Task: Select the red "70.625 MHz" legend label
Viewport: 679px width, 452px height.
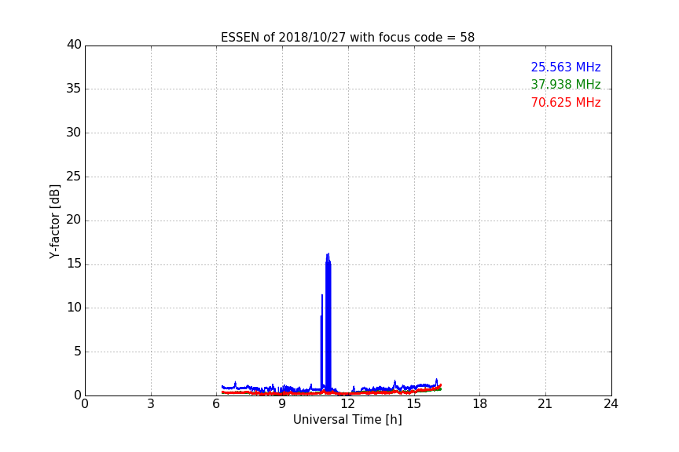Action: tap(566, 103)
